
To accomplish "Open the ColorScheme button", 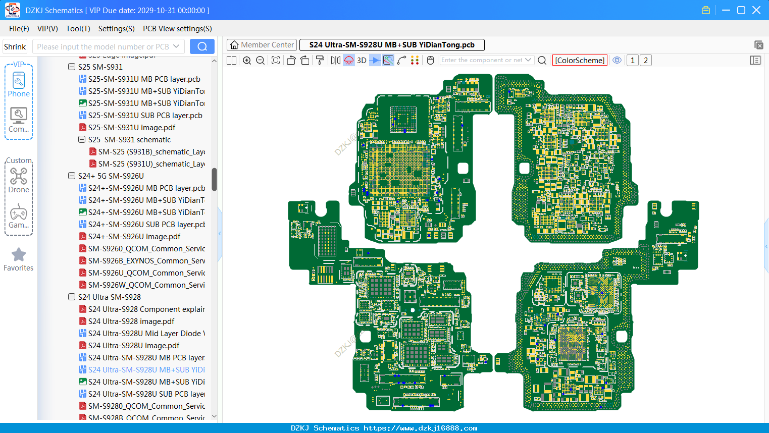I will pos(580,60).
